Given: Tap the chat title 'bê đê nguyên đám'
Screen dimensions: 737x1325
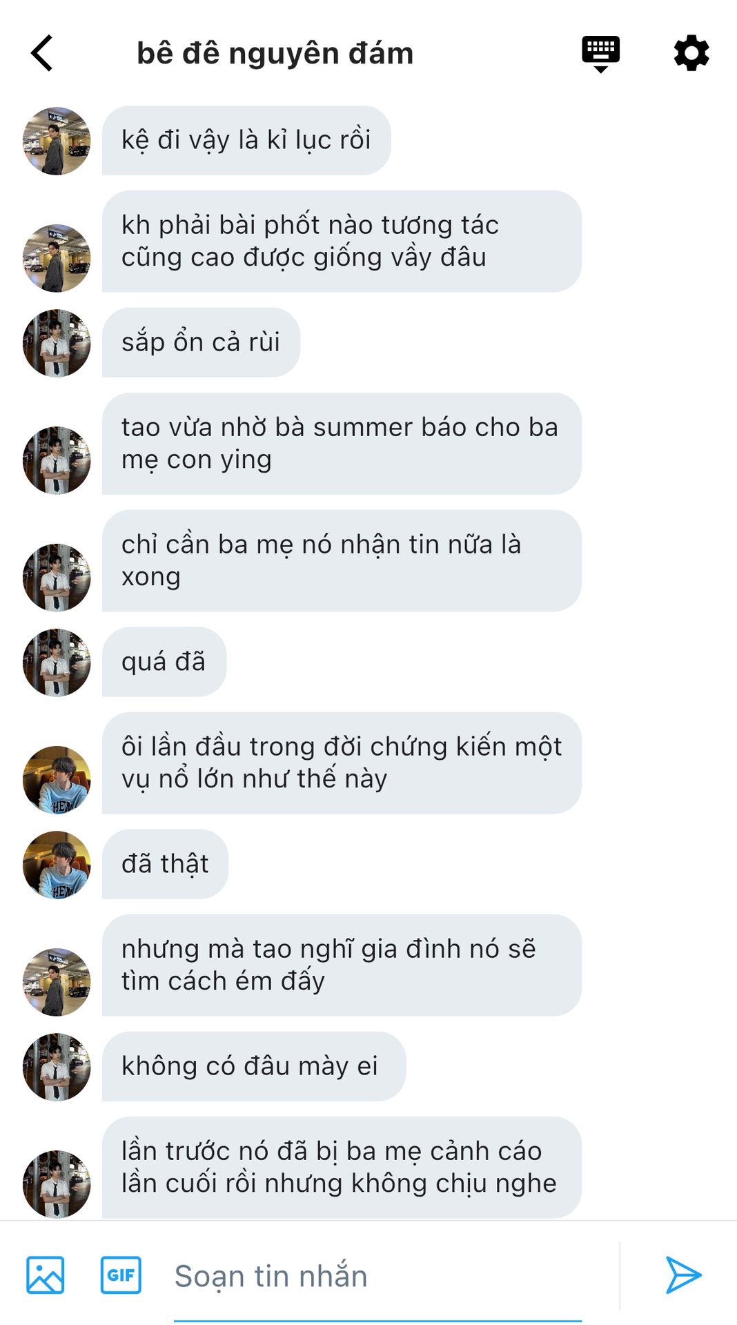Looking at the screenshot, I should coord(275,53).
